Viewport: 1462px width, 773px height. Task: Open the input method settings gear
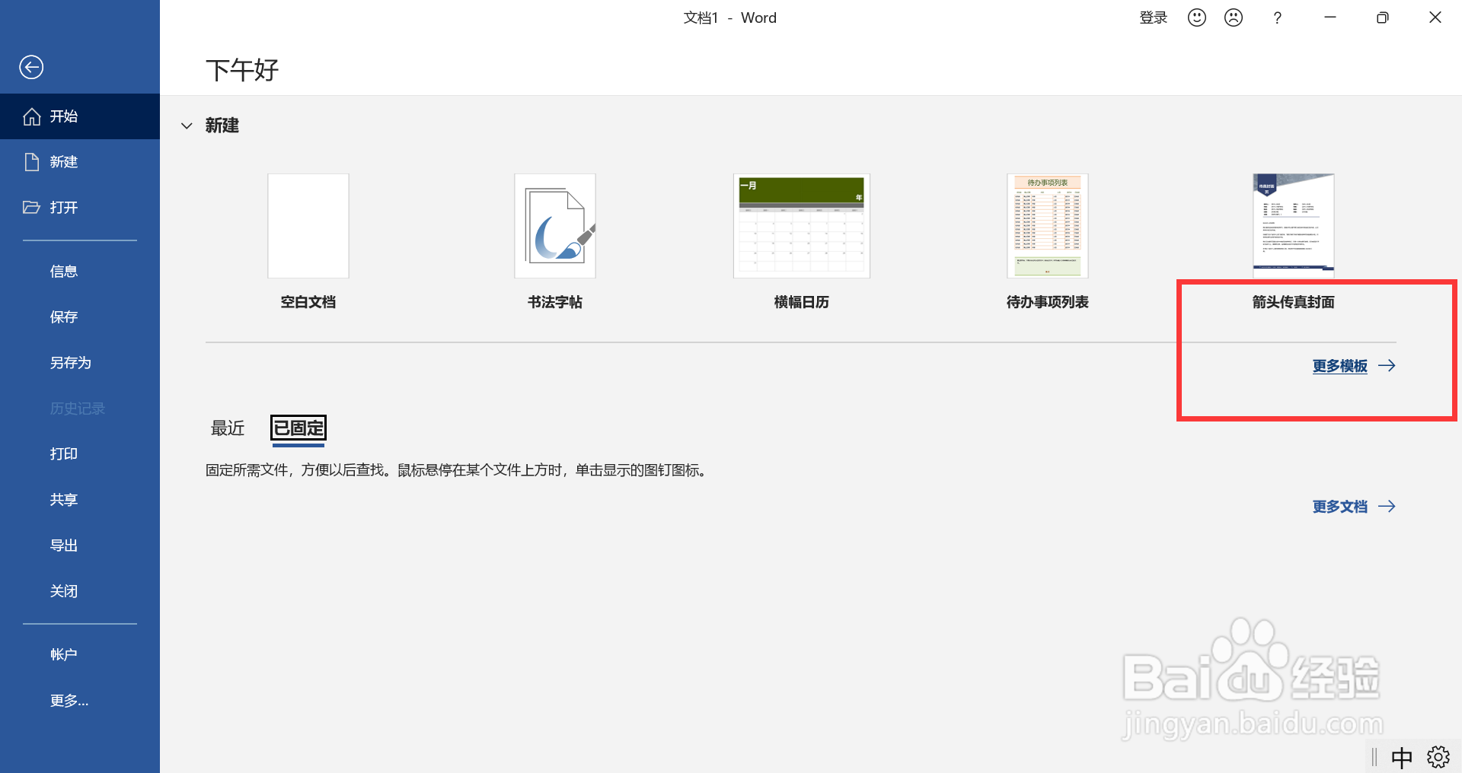coord(1438,757)
